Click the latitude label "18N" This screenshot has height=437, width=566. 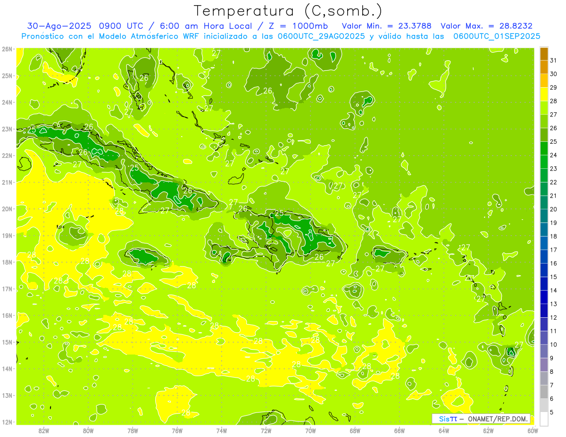(7, 262)
